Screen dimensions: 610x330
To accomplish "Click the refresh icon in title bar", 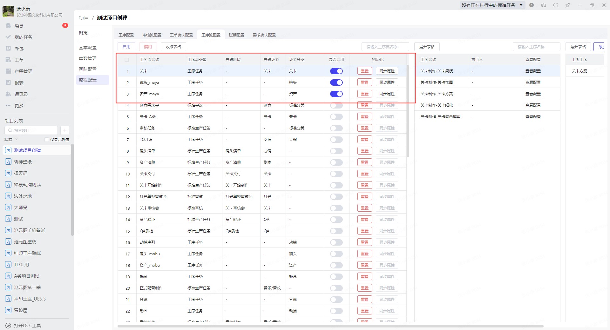I will [556, 5].
